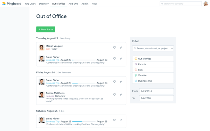Toggle the Remote status filter
The image size is (210, 131).
click(x=153, y=64)
